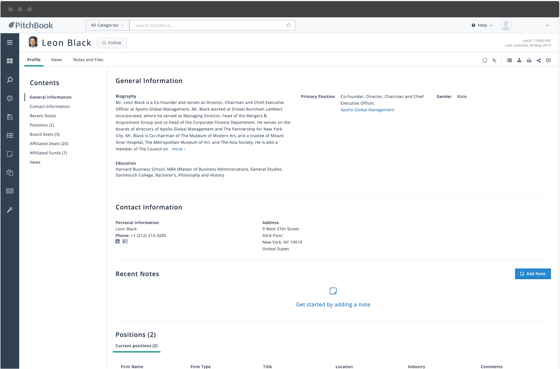Jump to Affiliated Deals (20) in Contents
The width and height of the screenshot is (560, 369).
tap(49, 144)
